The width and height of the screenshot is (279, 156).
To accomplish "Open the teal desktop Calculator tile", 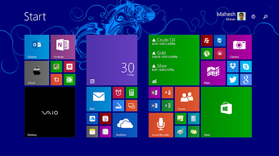I will click(x=194, y=118).
